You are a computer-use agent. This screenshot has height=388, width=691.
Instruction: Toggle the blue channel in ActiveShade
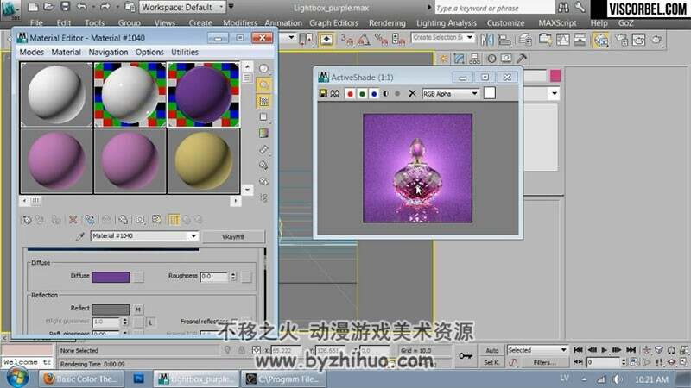pos(374,94)
